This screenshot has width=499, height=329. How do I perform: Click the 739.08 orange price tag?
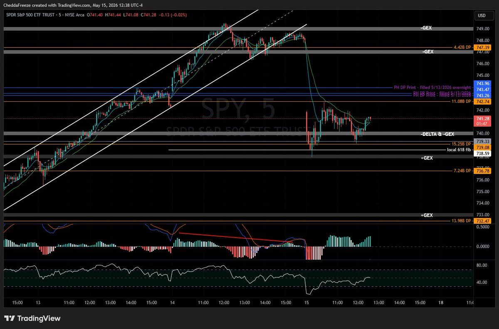(482, 147)
